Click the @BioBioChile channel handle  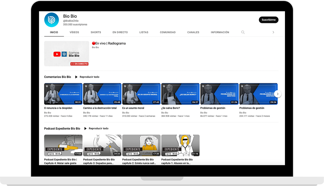(x=71, y=21)
